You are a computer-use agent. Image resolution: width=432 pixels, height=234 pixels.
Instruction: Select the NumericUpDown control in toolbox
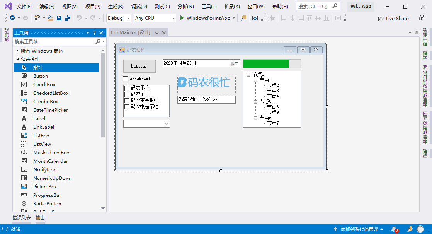pos(56,179)
